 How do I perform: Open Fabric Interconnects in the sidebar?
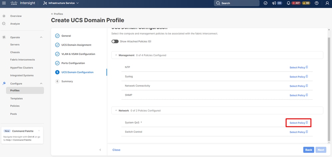coord(22,60)
